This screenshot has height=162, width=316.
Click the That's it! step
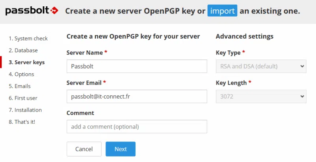click(22, 122)
